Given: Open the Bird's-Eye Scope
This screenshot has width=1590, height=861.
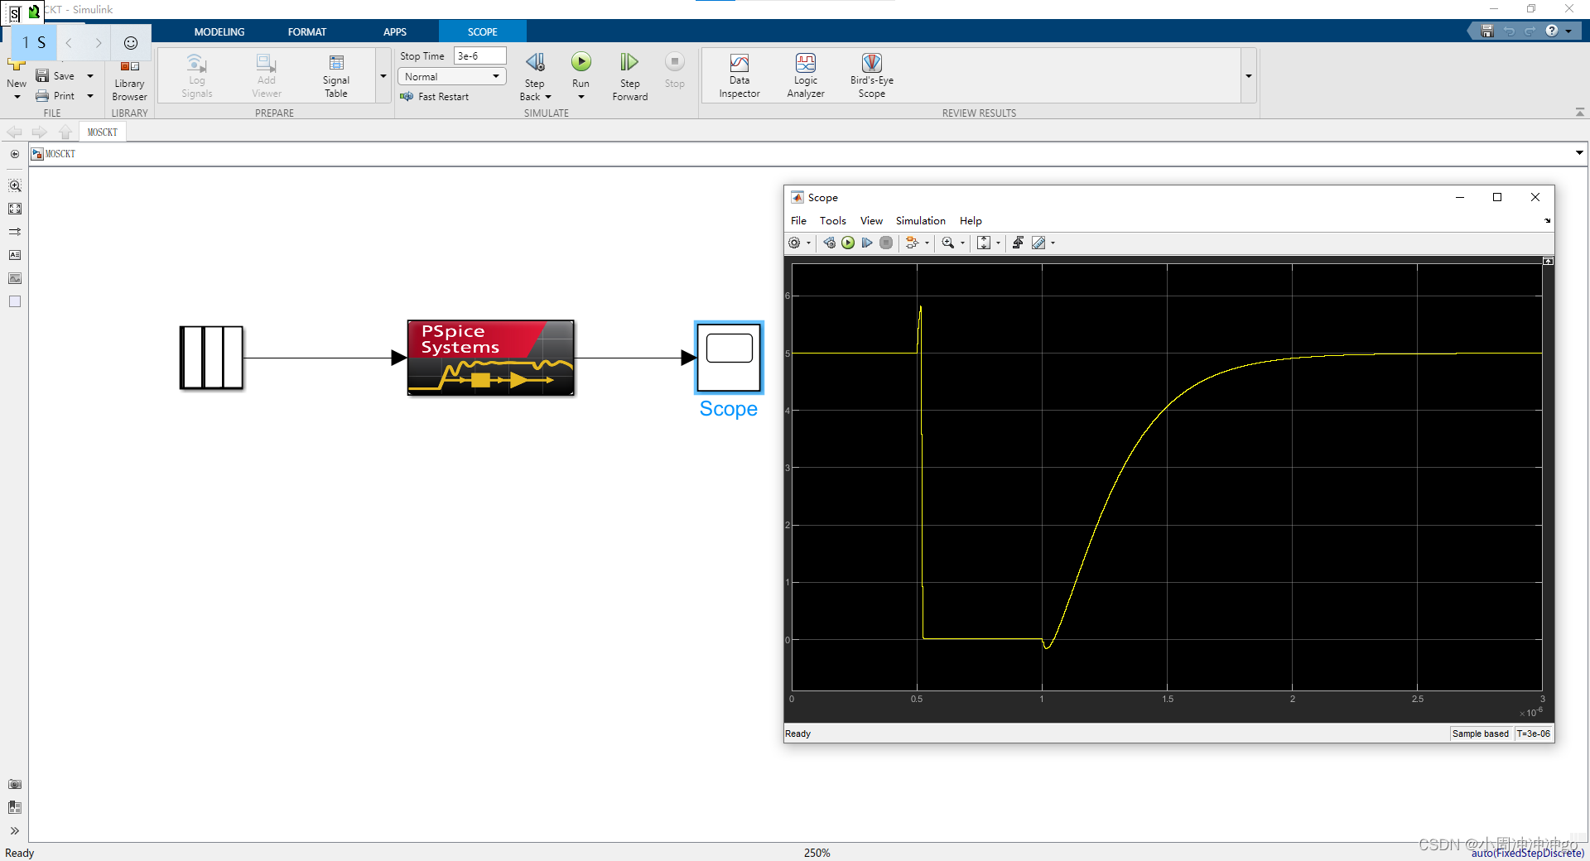Looking at the screenshot, I should 871,75.
